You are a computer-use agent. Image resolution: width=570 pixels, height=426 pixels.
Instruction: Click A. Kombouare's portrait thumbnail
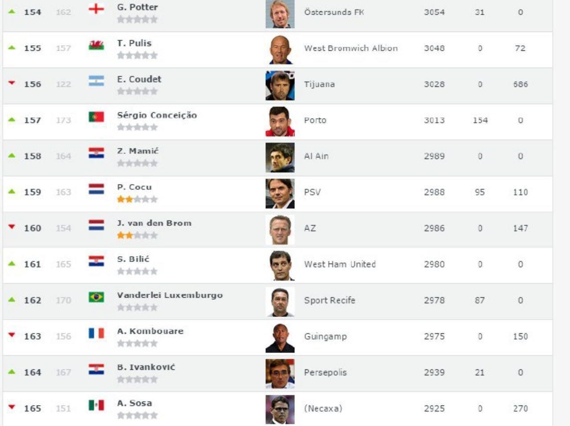[x=280, y=338]
